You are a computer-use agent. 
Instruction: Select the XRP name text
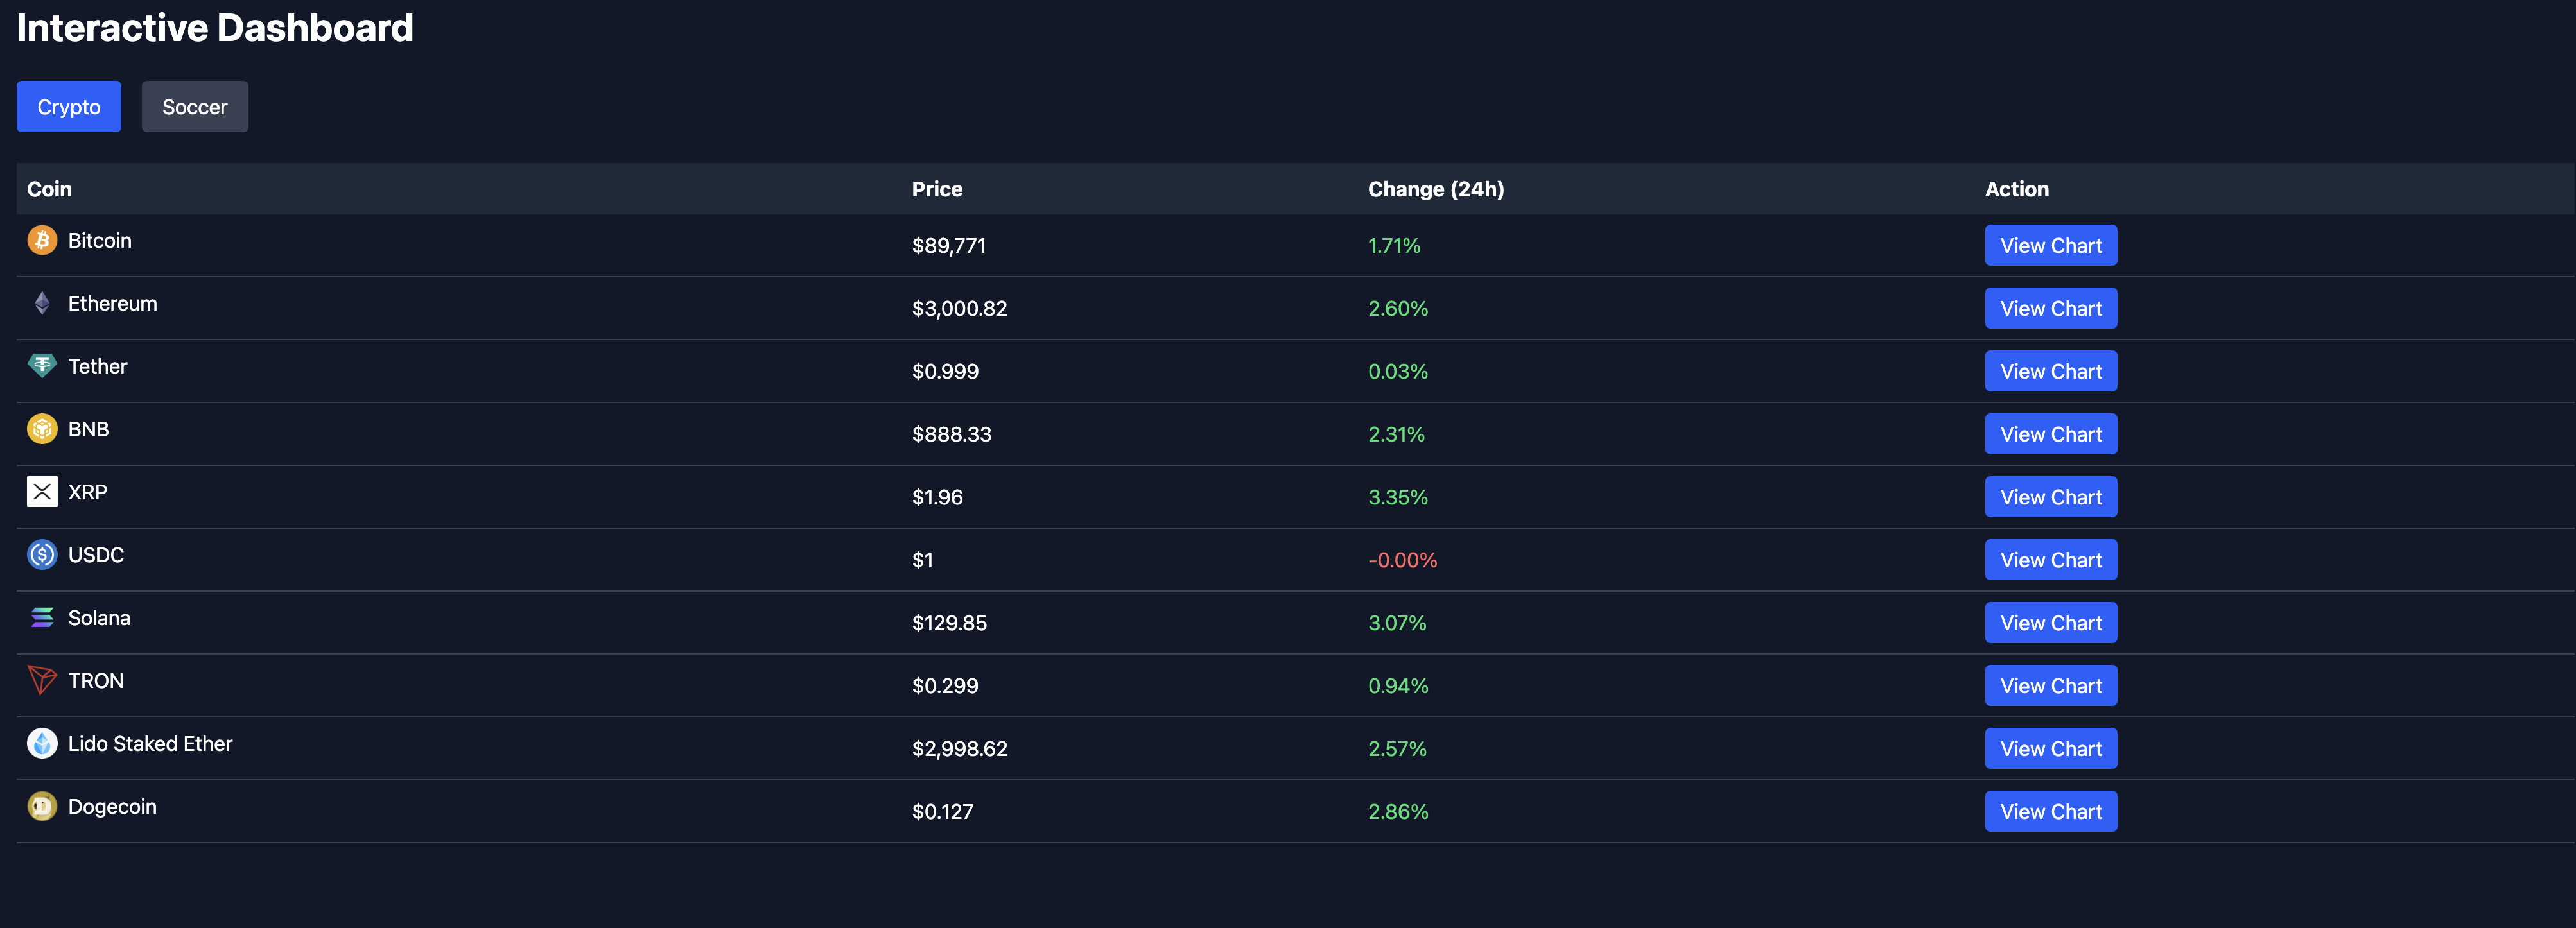point(88,493)
